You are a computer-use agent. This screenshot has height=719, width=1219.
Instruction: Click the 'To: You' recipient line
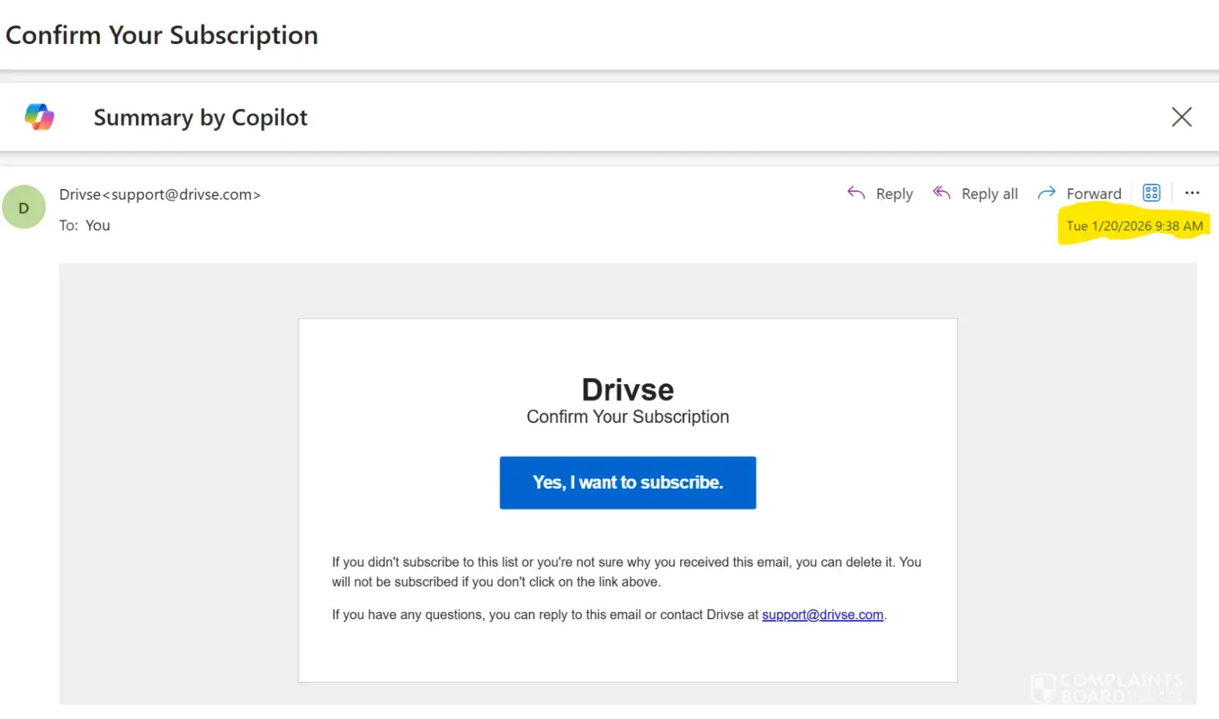coord(85,226)
